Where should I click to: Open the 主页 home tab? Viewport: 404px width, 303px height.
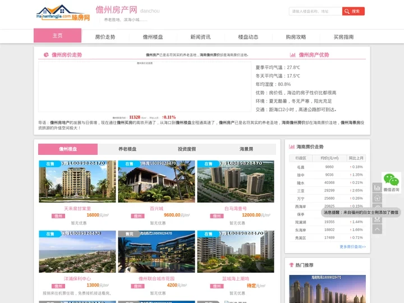coord(57,35)
